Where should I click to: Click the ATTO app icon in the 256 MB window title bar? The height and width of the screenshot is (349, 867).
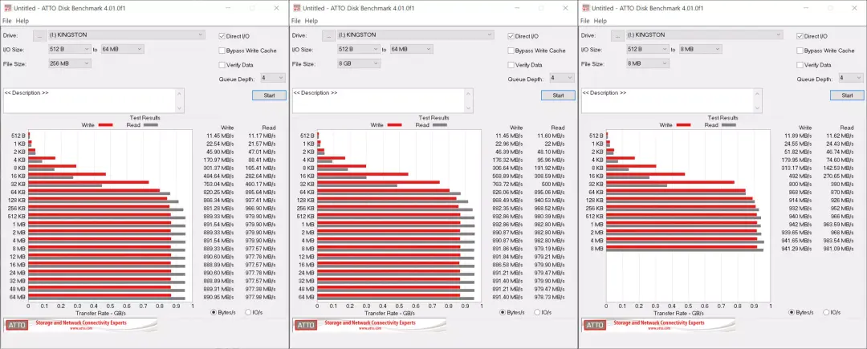7,8
